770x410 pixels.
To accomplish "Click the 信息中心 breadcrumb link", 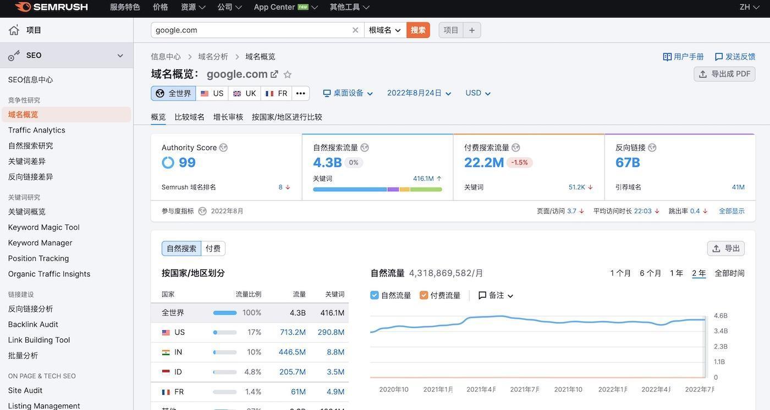I will (166, 57).
